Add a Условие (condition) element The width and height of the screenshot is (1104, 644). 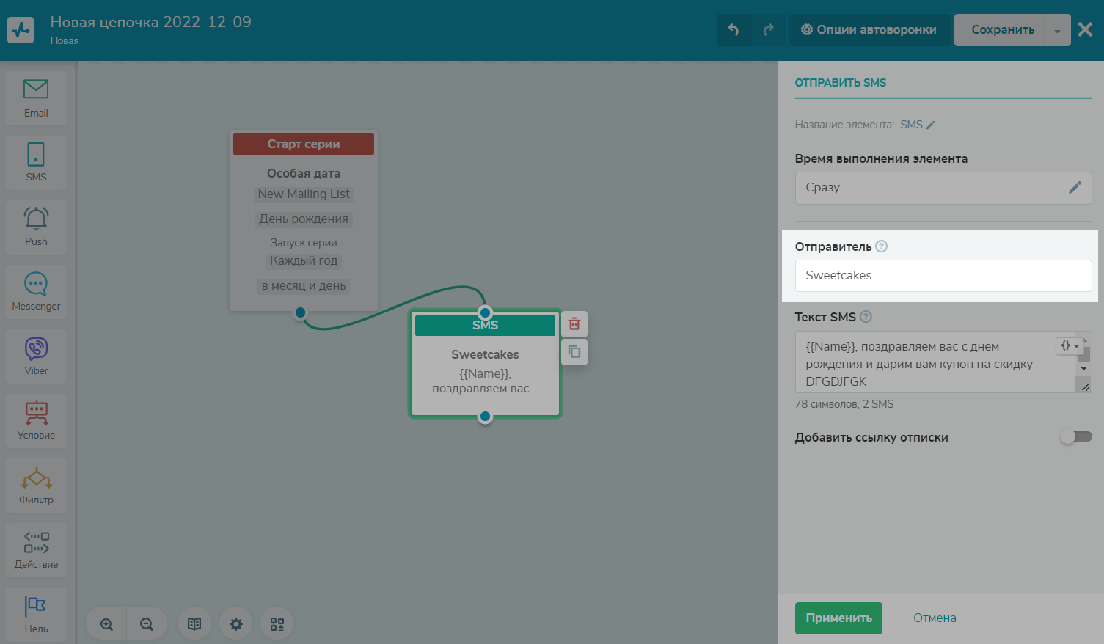point(36,421)
